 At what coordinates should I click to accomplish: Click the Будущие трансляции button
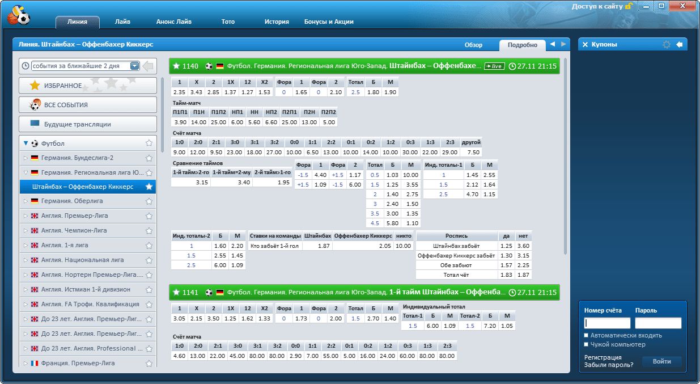point(88,124)
